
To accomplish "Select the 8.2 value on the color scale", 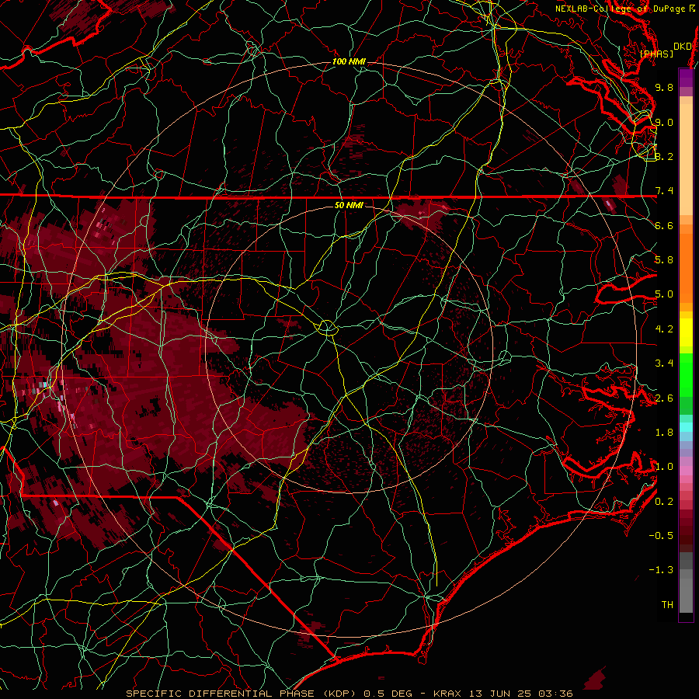I will point(664,156).
